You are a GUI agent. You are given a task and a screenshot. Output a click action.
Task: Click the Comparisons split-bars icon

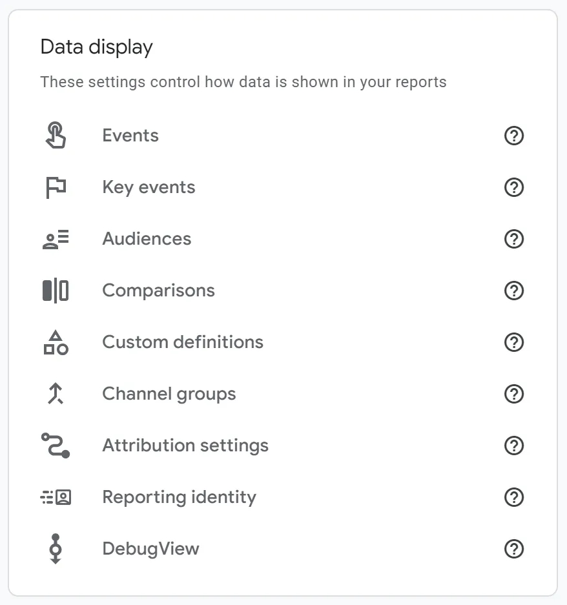tap(56, 291)
